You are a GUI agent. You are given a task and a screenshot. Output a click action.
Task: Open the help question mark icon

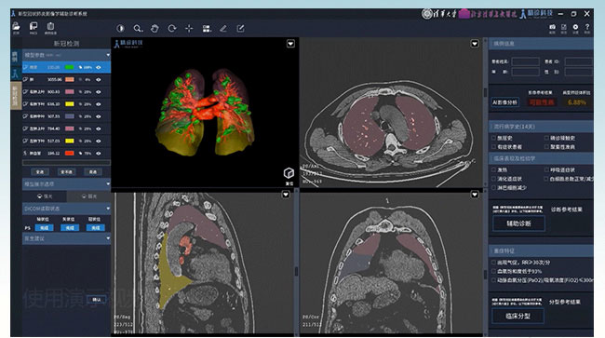[x=587, y=27]
